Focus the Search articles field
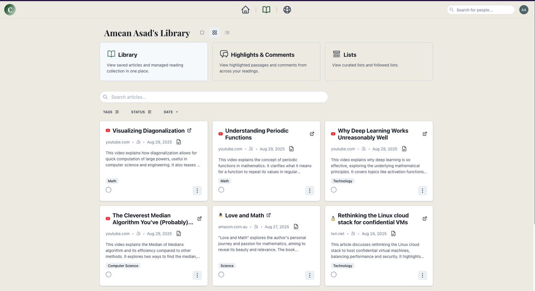Viewport: 535px width, 291px height. coord(214,97)
